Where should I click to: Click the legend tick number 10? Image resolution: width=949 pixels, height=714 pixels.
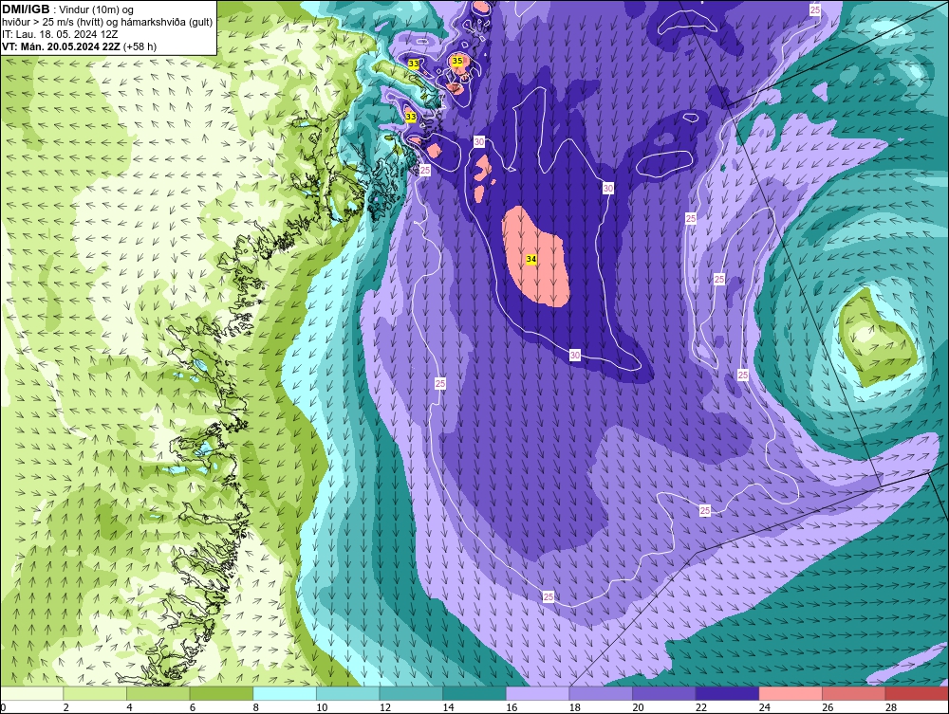tap(322, 707)
